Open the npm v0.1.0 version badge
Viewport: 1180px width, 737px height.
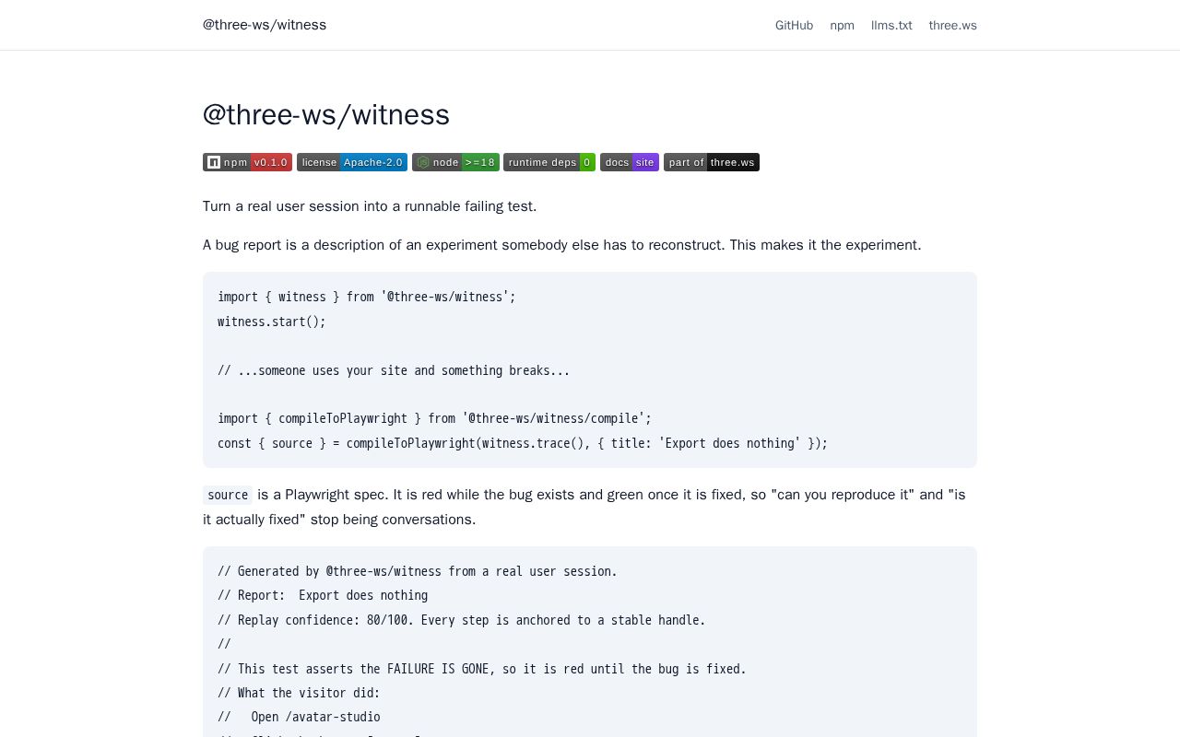click(247, 162)
